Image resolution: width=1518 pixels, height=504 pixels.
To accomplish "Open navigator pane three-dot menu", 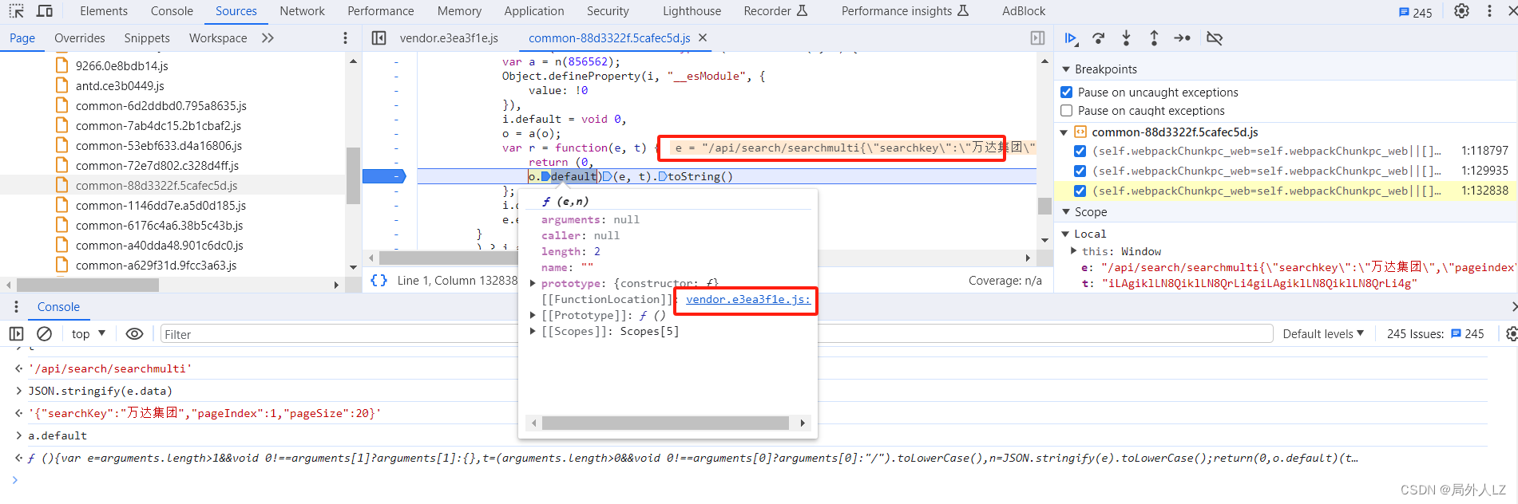I will (x=345, y=37).
